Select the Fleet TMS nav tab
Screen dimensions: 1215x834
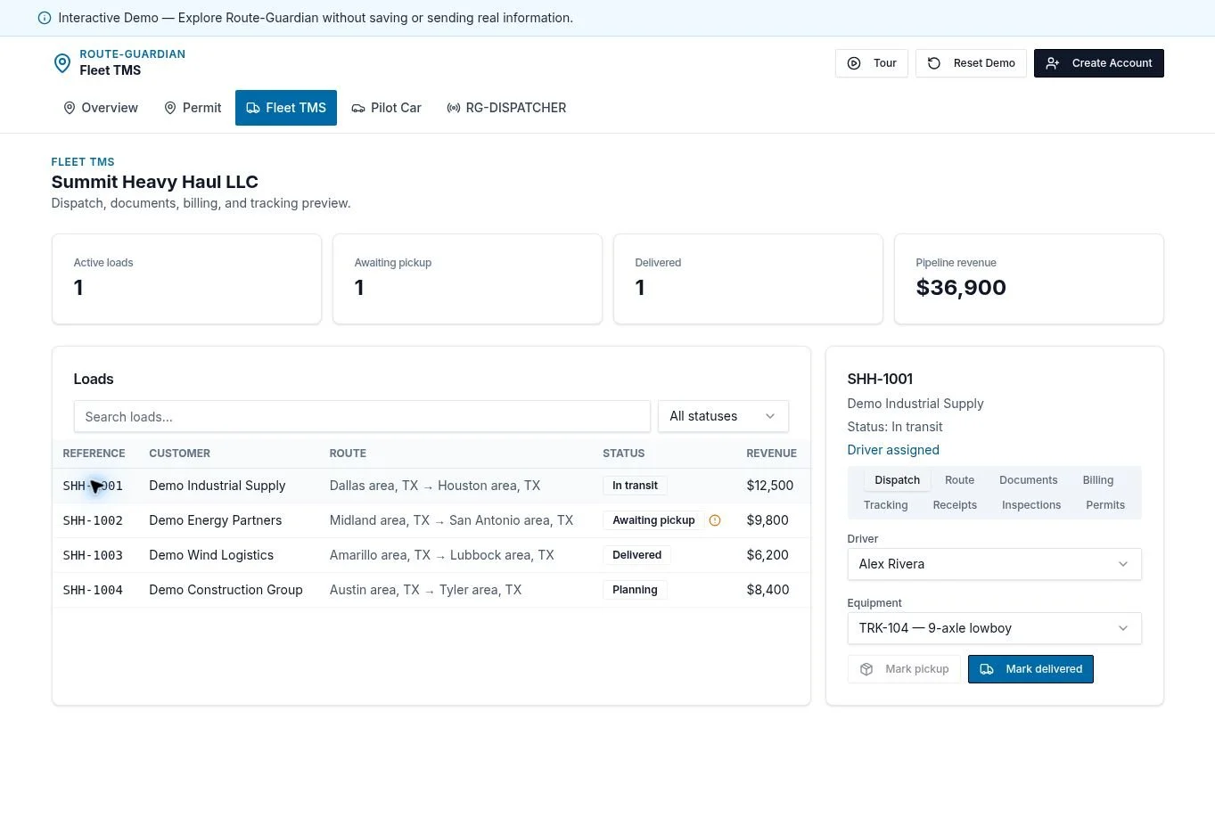point(286,108)
